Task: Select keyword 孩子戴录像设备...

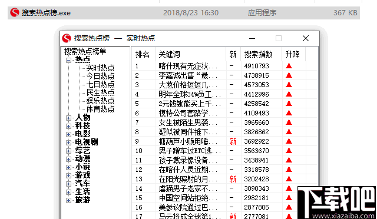Action: pos(188,160)
